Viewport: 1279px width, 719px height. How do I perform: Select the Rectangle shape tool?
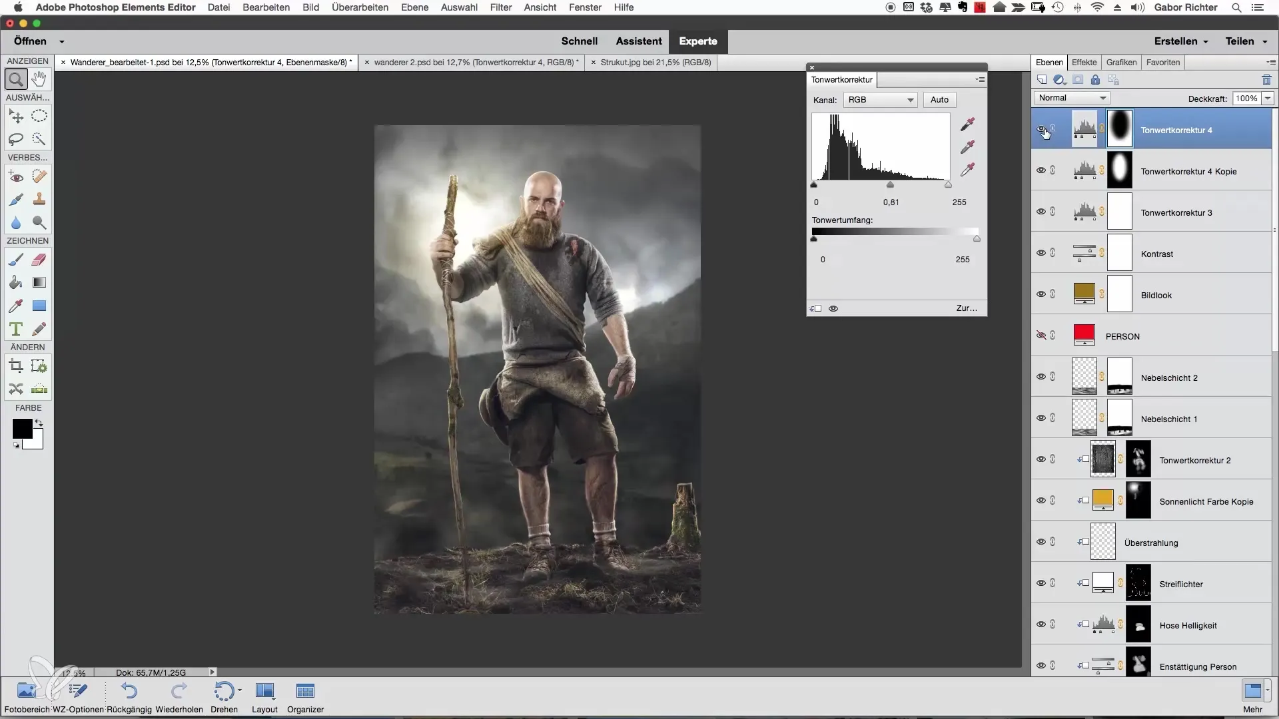pos(39,306)
